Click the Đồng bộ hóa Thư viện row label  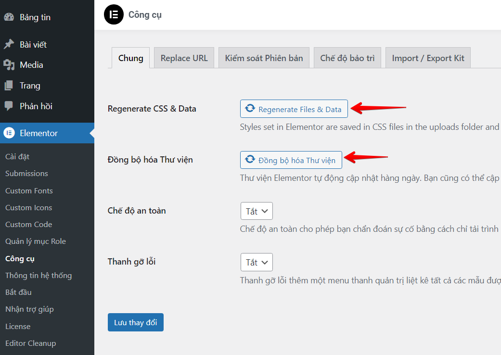pyautogui.click(x=150, y=160)
